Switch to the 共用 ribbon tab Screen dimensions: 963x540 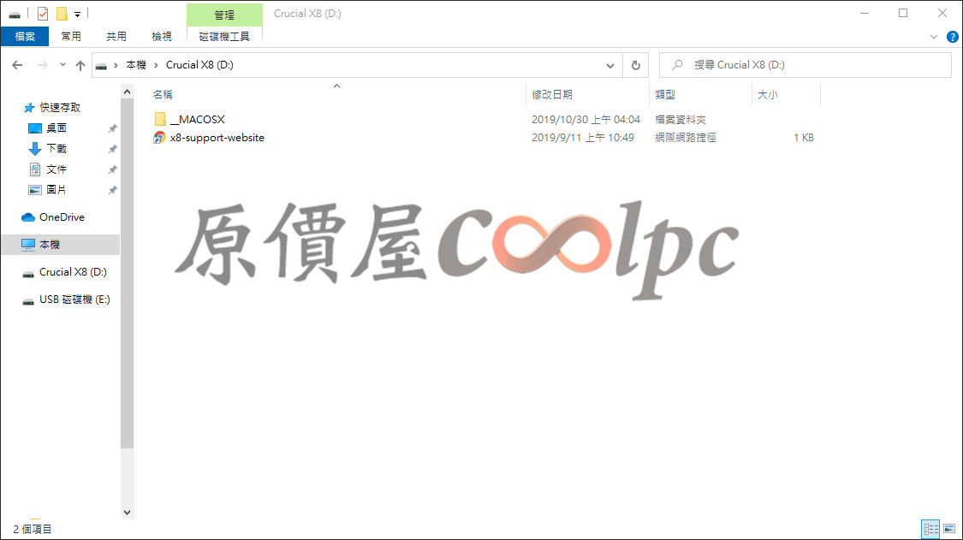pyautogui.click(x=116, y=36)
